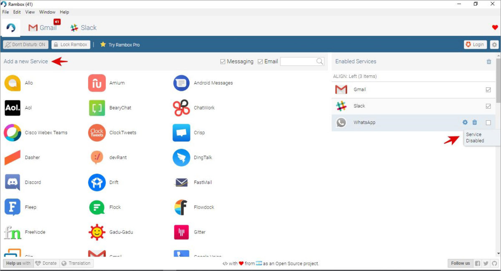501x271 pixels.
Task: Add the BearyChat service
Action: tap(110, 108)
